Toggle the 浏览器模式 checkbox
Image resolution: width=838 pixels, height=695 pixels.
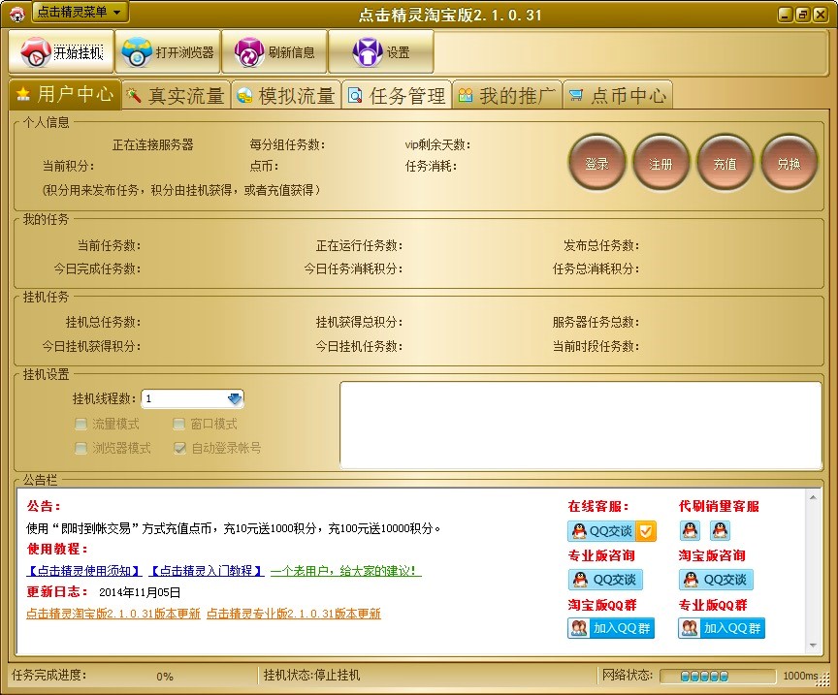point(81,448)
